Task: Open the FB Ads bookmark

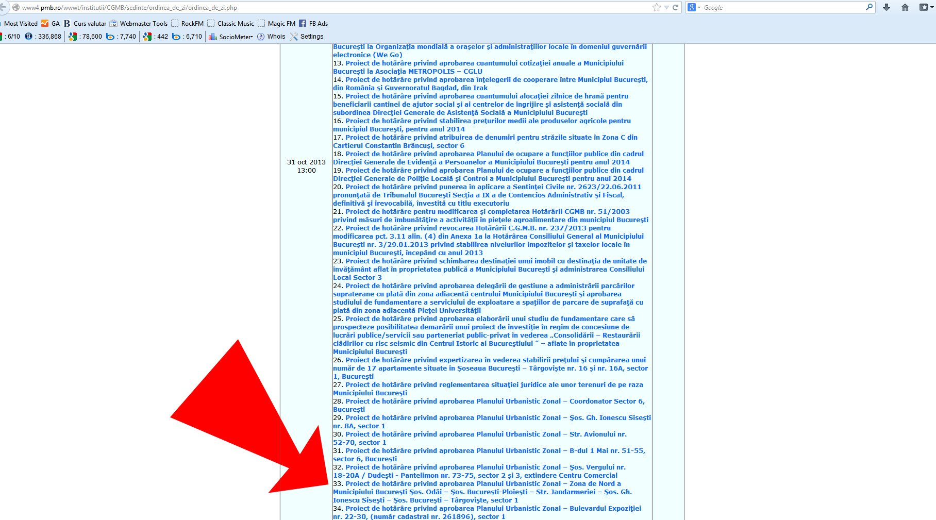Action: click(x=313, y=23)
